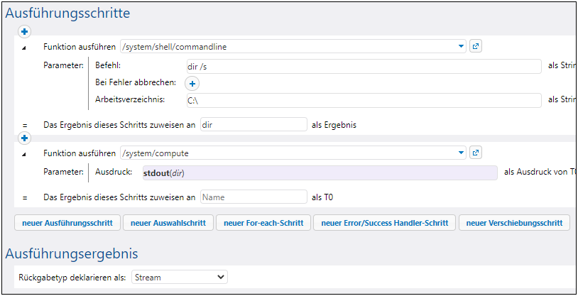Add a neuer Error/Success Handler-Schritt
Screen dimensions: 578x296
[384, 223]
